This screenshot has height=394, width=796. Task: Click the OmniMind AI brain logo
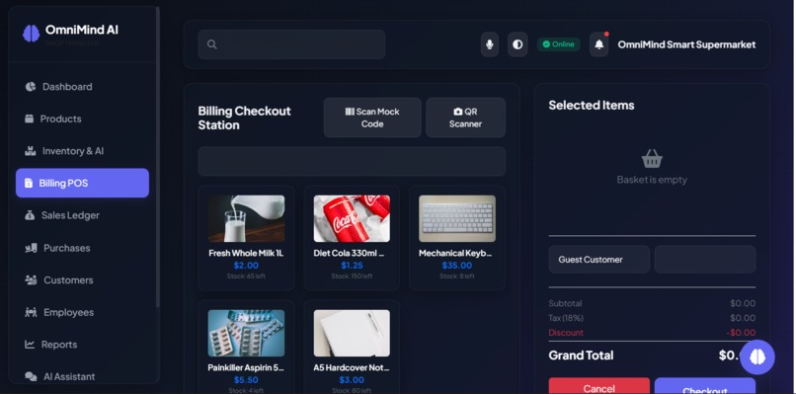31,33
